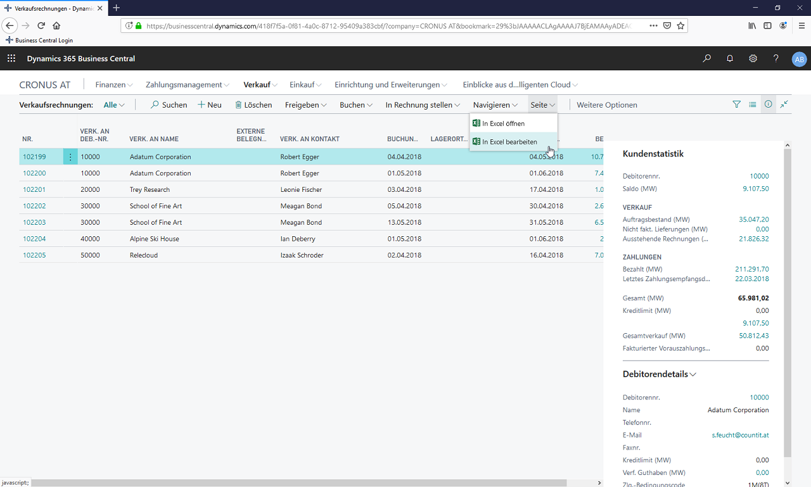
Task: Collapse the Seite action menu
Action: 543,105
